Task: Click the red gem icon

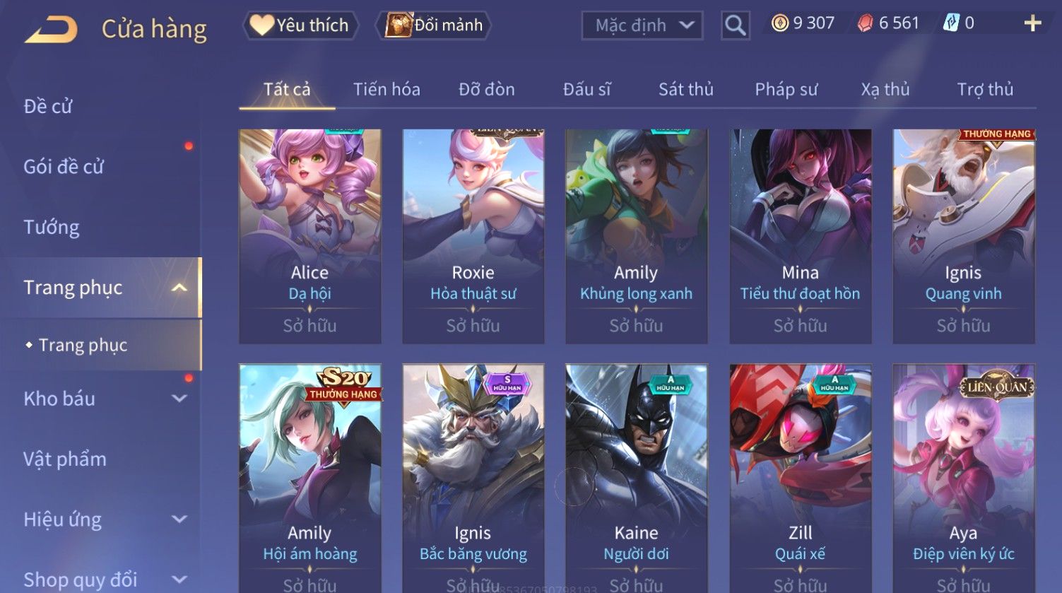Action: pos(865,23)
